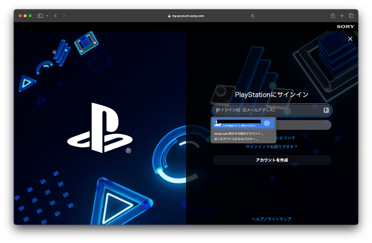Add a new tab with the plus icon
The image size is (372, 243).
[x=342, y=16]
